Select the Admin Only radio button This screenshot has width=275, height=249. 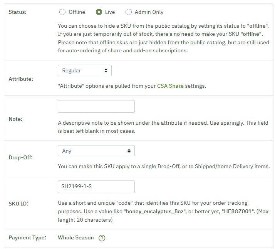(128, 12)
